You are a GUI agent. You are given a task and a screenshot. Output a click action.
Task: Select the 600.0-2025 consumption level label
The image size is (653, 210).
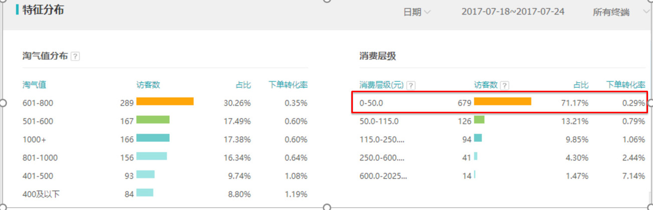pos(383,176)
